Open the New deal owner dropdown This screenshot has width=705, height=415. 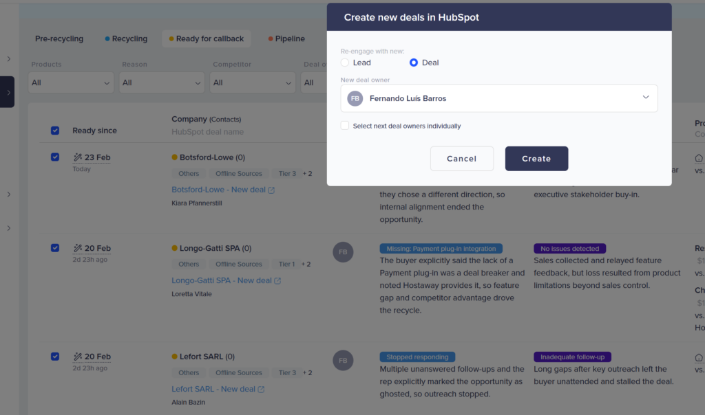click(x=645, y=98)
